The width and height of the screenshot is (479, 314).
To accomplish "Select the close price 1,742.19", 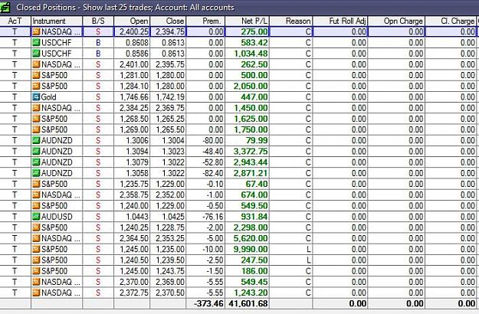I will 170,97.
